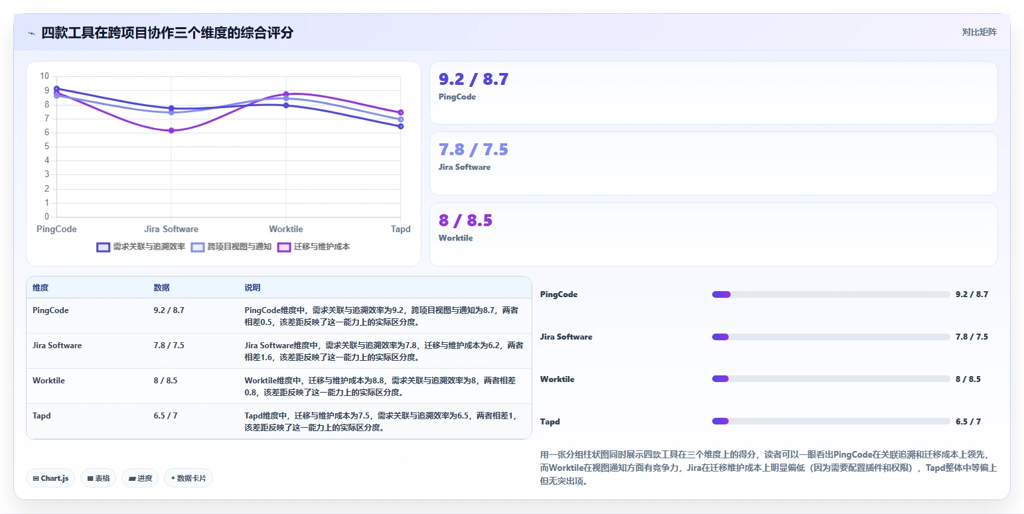Viewport: 1024px width, 514px height.
Task: Click the PingCode 9.2 / 8.7 data card
Action: [713, 93]
